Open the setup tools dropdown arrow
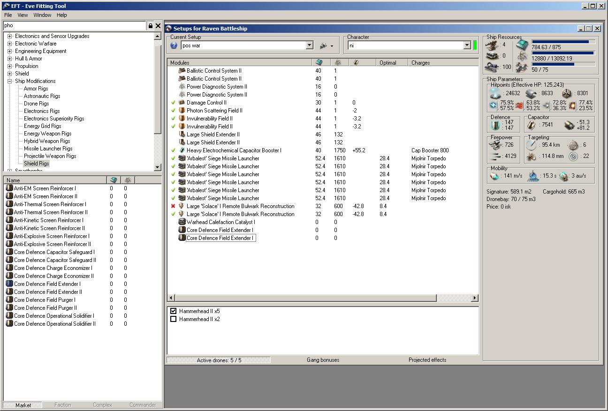This screenshot has width=608, height=411. (332, 46)
